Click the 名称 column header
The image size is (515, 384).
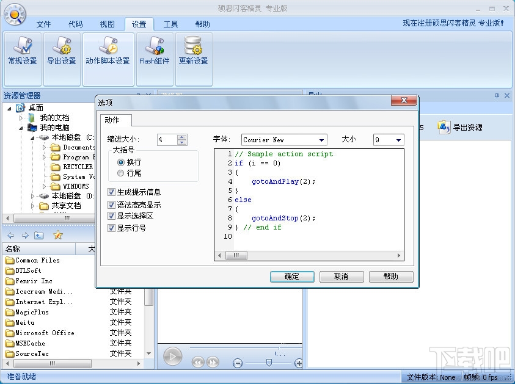(x=39, y=249)
